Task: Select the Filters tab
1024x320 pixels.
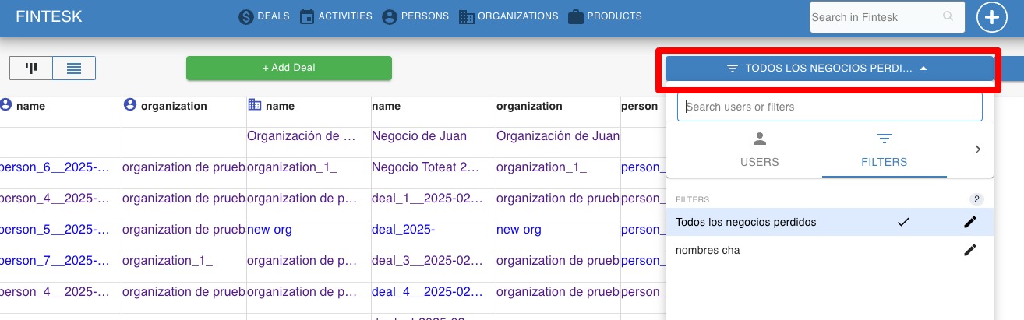Action: (x=884, y=150)
